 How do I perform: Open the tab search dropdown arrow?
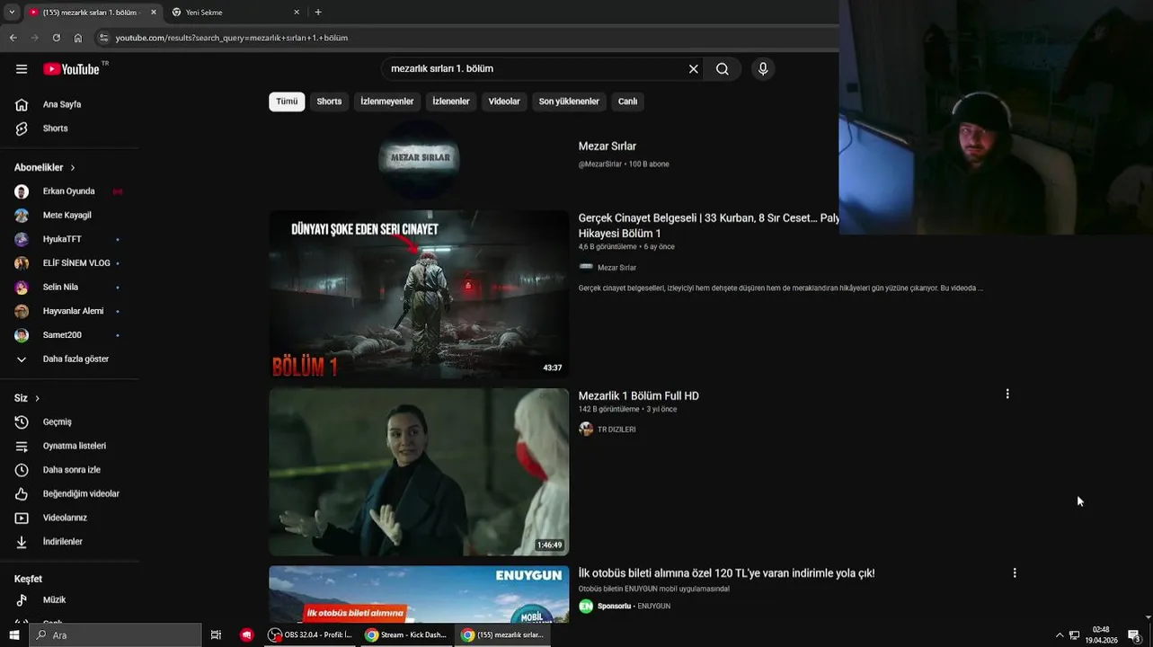click(12, 12)
